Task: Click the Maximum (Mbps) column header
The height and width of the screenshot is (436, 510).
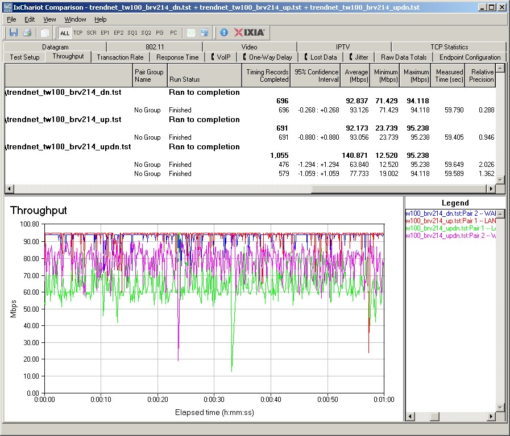Action: pos(416,76)
